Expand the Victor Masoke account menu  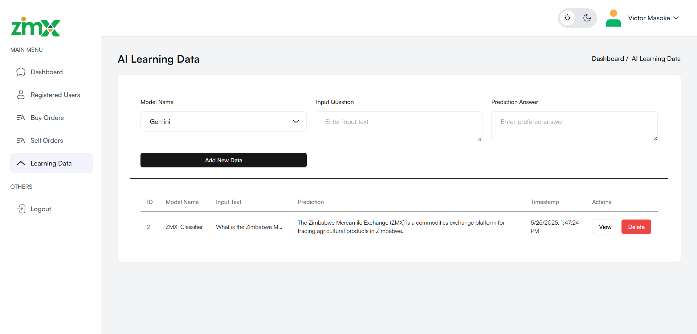[653, 18]
